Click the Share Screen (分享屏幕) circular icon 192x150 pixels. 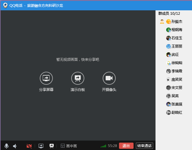[x=46, y=78]
